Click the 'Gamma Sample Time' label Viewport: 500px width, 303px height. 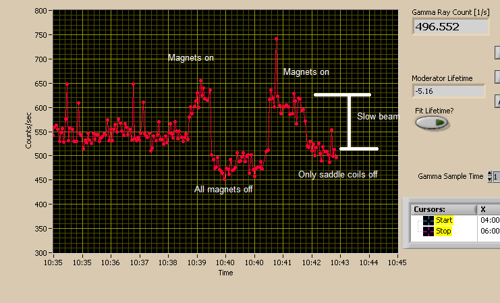(451, 176)
